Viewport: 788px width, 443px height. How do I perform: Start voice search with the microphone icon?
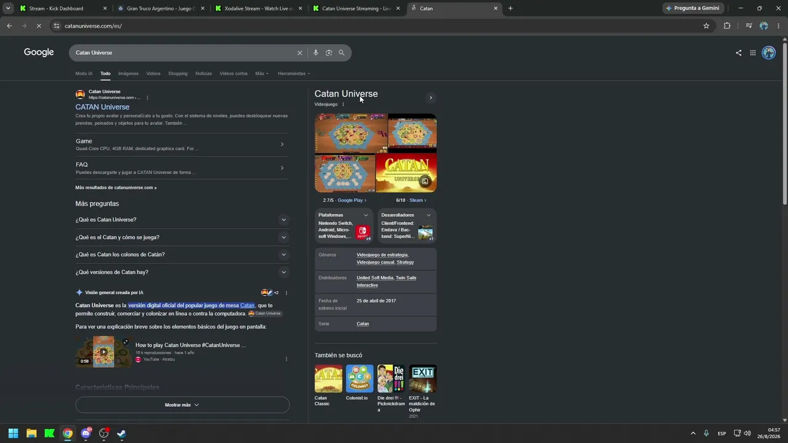pyautogui.click(x=316, y=53)
